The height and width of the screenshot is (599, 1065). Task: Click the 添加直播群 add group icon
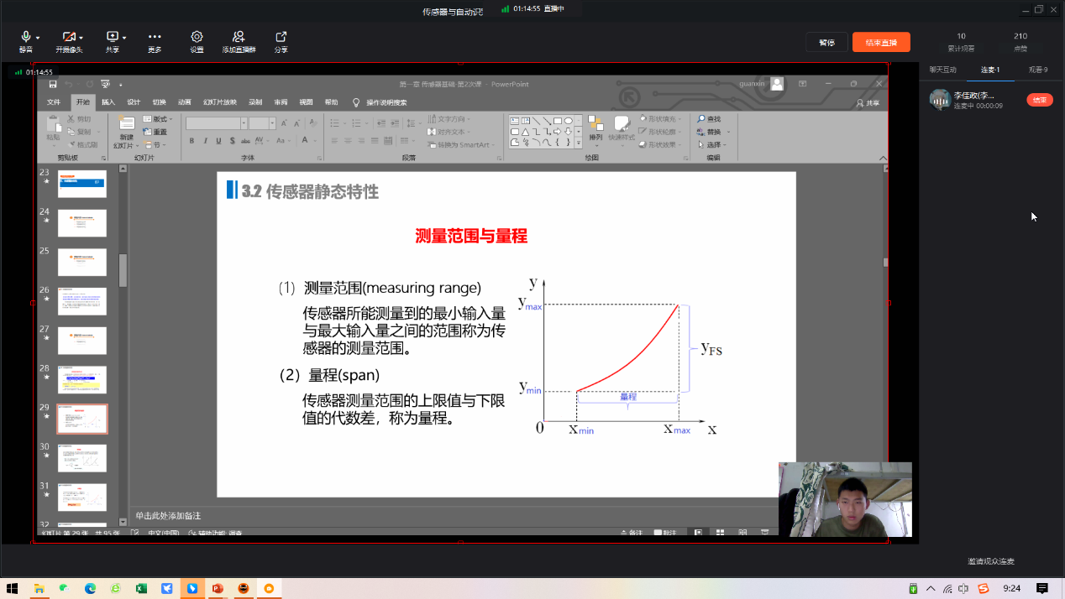pyautogui.click(x=239, y=38)
